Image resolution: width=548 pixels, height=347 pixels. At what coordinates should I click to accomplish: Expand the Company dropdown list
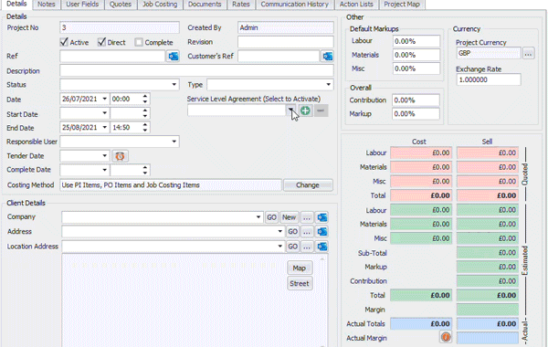(258, 217)
